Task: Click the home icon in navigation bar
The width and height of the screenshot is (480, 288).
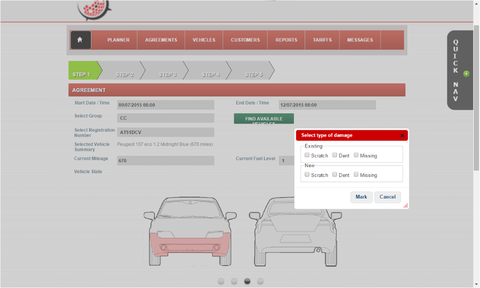Action: pyautogui.click(x=80, y=40)
